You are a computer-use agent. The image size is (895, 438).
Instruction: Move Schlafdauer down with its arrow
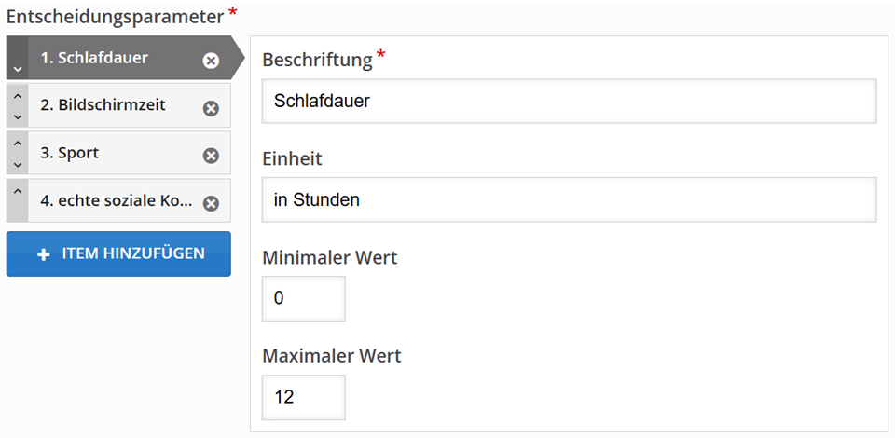coord(17,70)
